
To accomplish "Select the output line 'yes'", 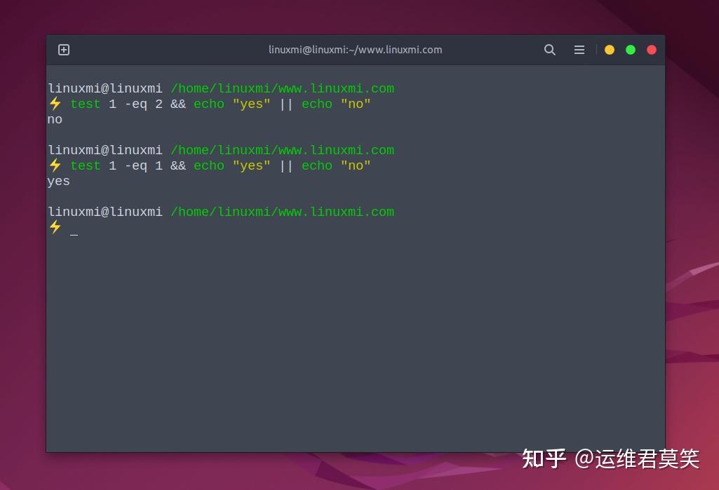I will tap(58, 181).
